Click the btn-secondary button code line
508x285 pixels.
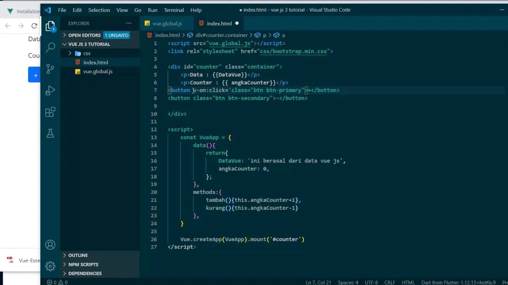(238, 98)
